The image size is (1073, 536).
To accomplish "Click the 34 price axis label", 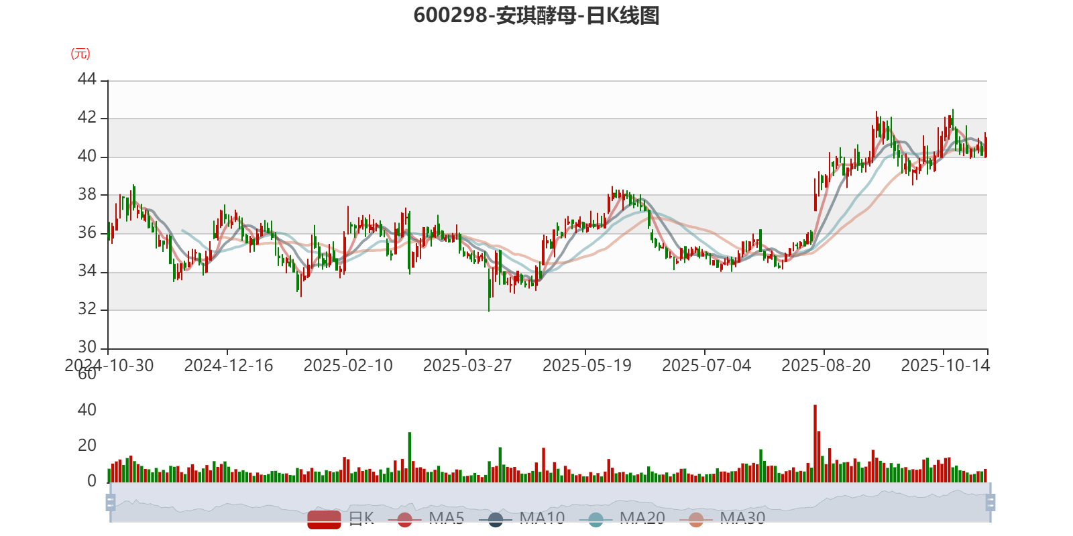I will pos(87,271).
